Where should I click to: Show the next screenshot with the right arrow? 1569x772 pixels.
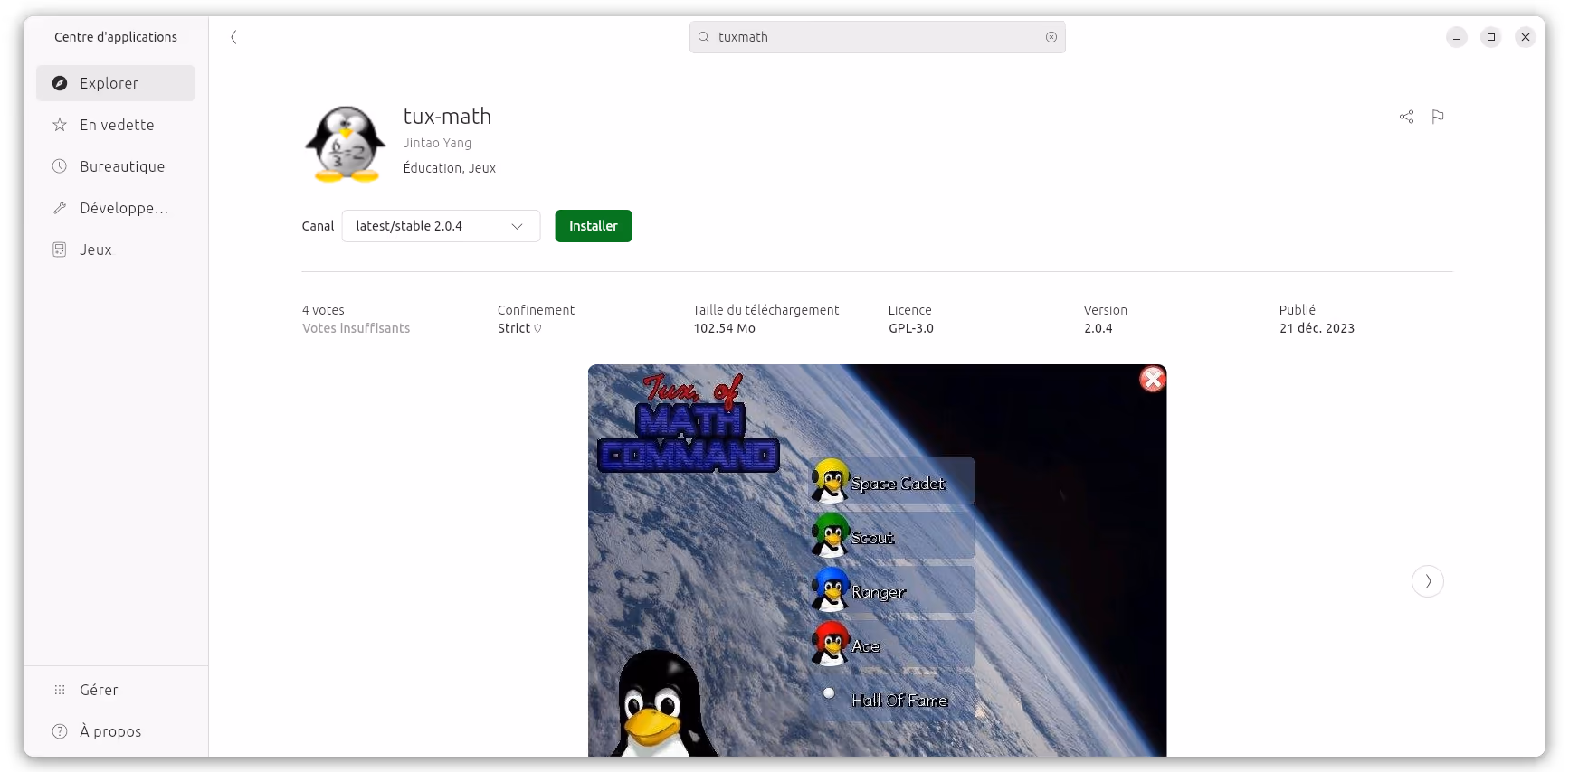click(1428, 581)
